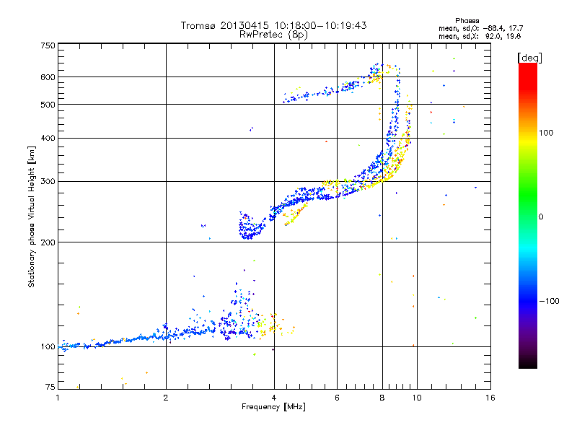Click the 75 tick label on height axis
This screenshot has height=433, width=577.
tap(50, 387)
